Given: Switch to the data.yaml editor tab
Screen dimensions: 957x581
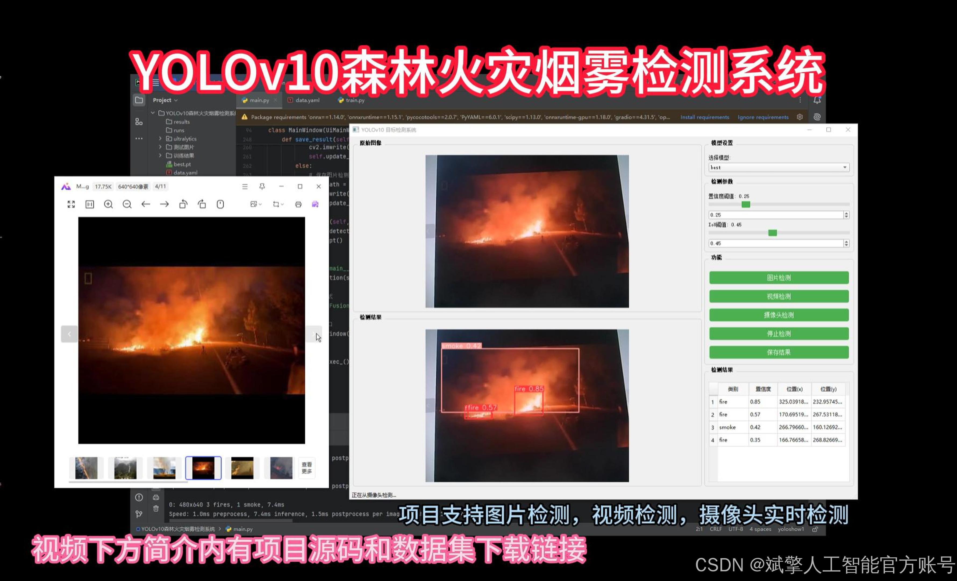Looking at the screenshot, I should pyautogui.click(x=307, y=100).
